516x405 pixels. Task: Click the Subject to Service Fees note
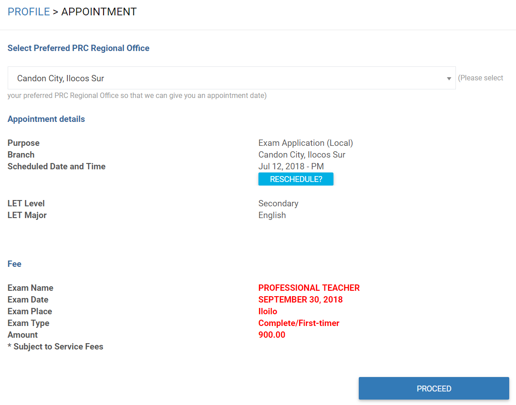[55, 346]
